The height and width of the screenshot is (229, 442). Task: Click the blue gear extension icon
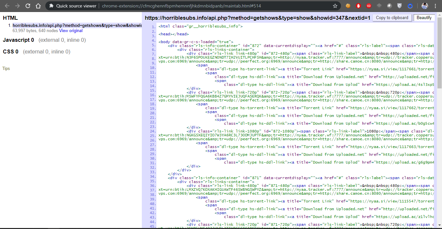(x=410, y=6)
